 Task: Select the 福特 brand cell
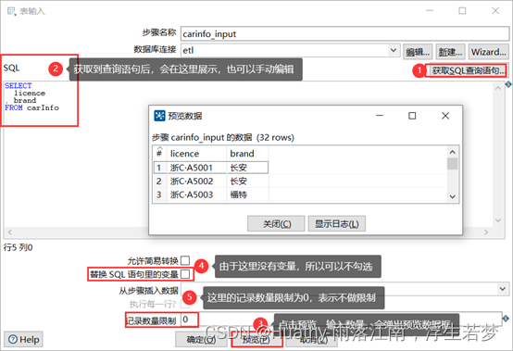[247, 194]
